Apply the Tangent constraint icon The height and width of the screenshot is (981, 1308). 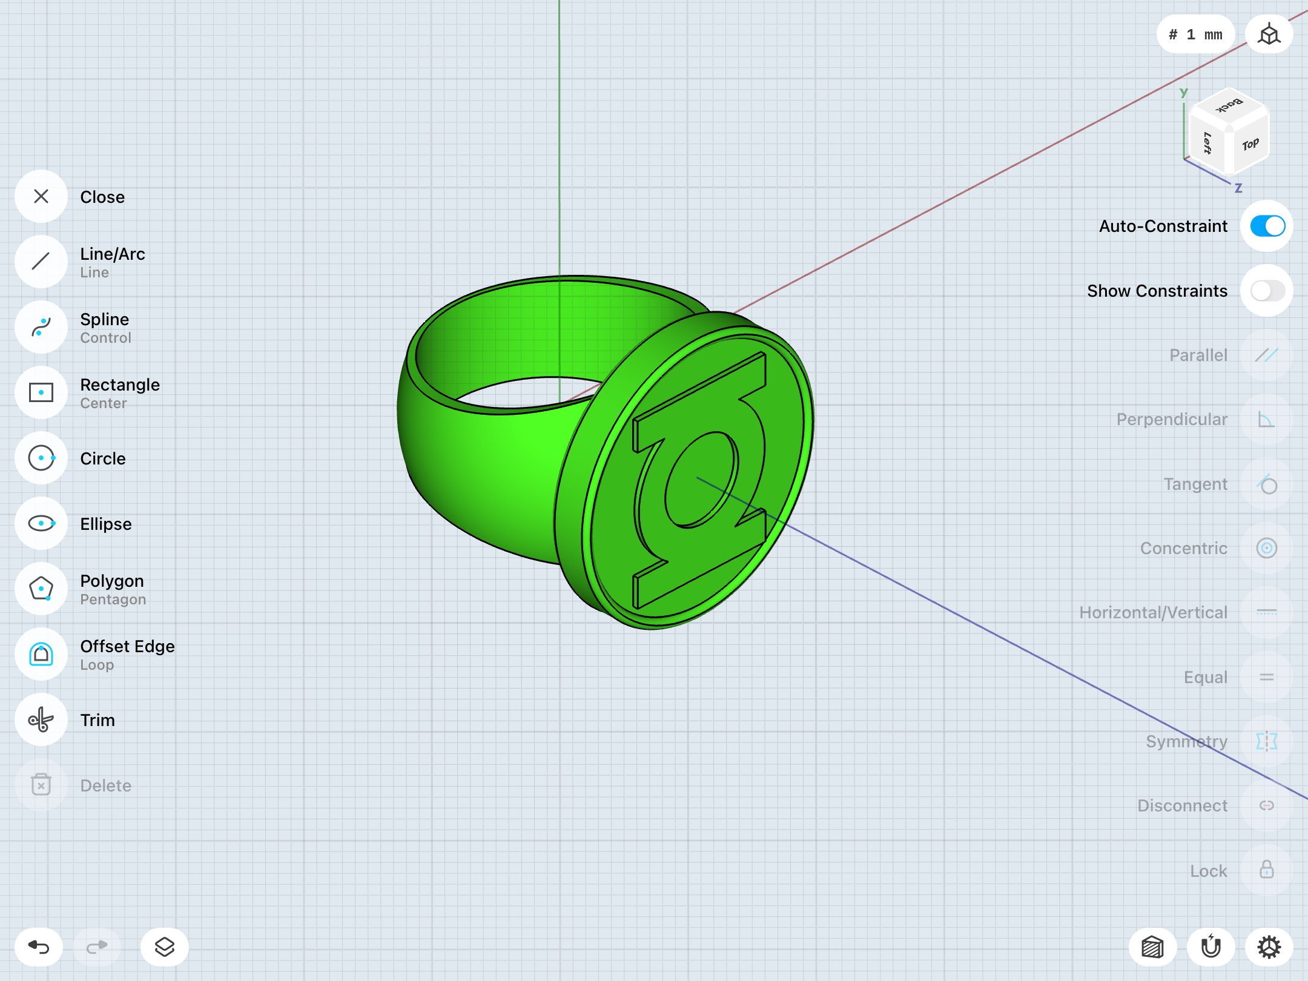1267,484
